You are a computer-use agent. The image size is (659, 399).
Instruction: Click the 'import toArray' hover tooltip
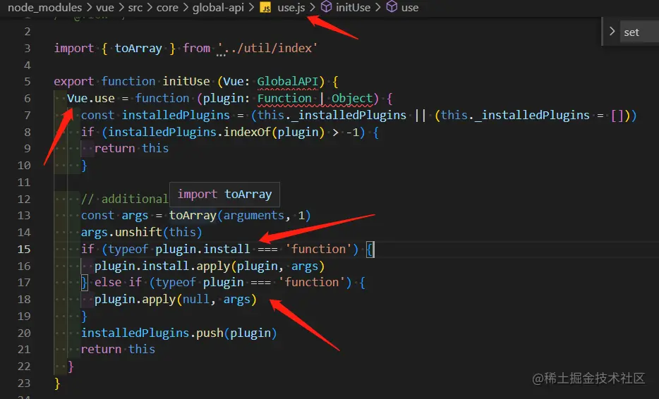(224, 195)
